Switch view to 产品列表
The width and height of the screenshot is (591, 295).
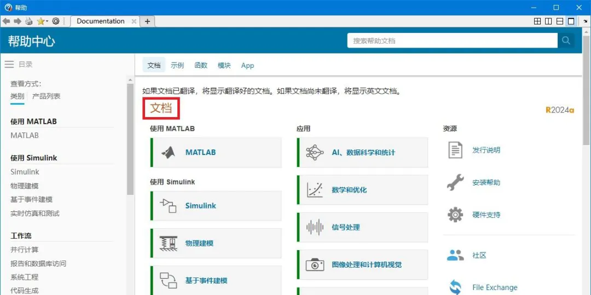[47, 96]
